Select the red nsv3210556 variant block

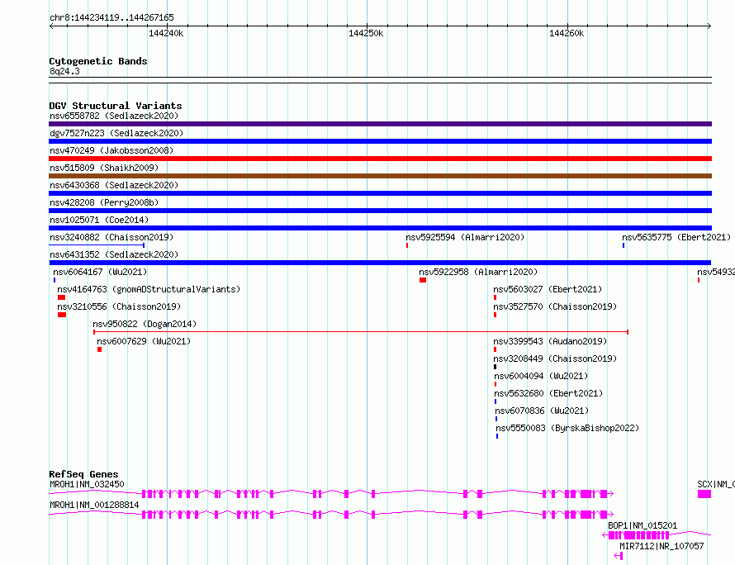tap(62, 315)
